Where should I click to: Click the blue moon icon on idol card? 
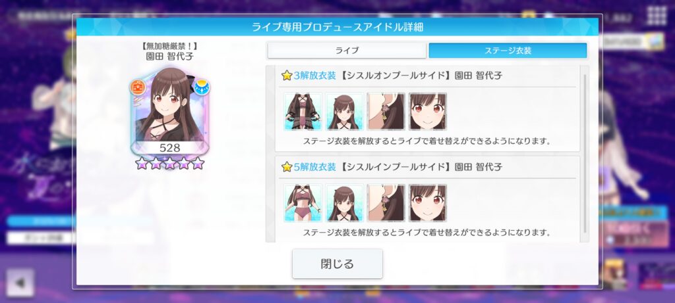coord(202,87)
